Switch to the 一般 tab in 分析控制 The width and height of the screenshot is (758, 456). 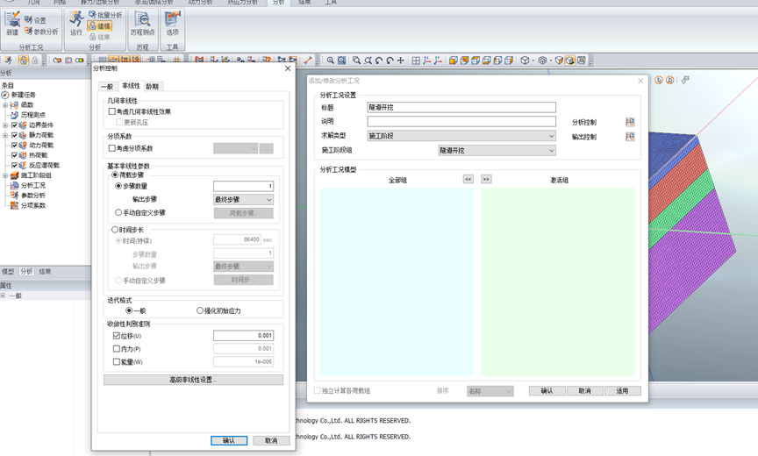(108, 87)
